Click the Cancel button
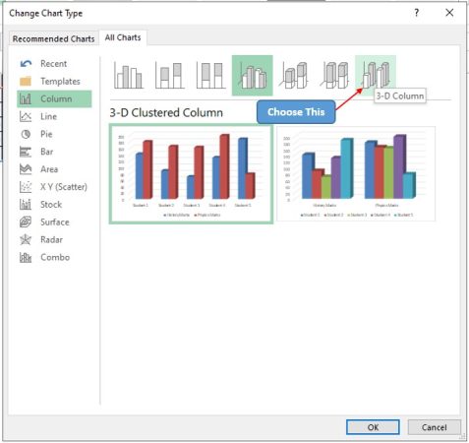Viewport: 469px width, 443px height. [x=435, y=427]
